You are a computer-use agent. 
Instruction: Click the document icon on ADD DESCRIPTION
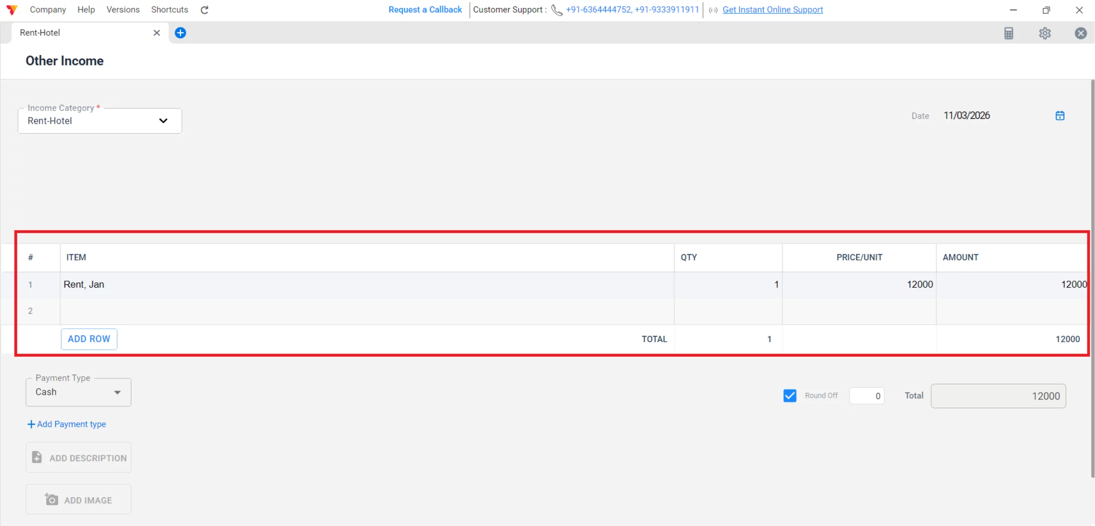(36, 457)
